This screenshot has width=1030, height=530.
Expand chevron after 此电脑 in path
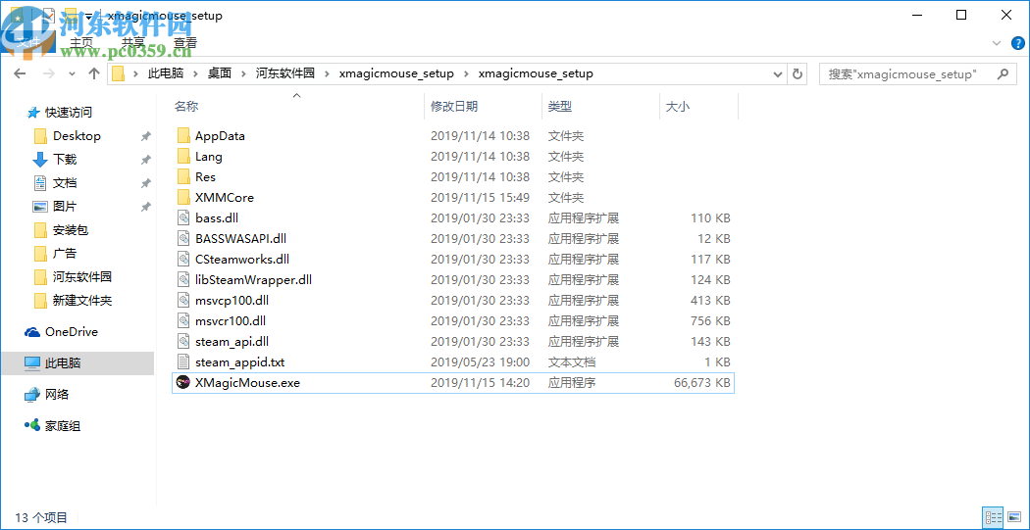click(195, 73)
